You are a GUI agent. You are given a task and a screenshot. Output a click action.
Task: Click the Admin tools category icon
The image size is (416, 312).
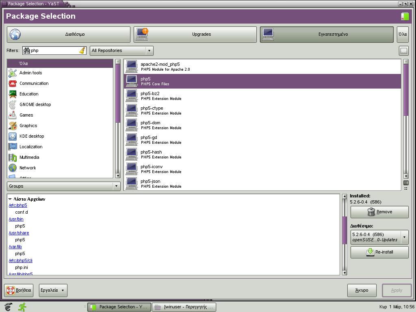click(x=13, y=73)
